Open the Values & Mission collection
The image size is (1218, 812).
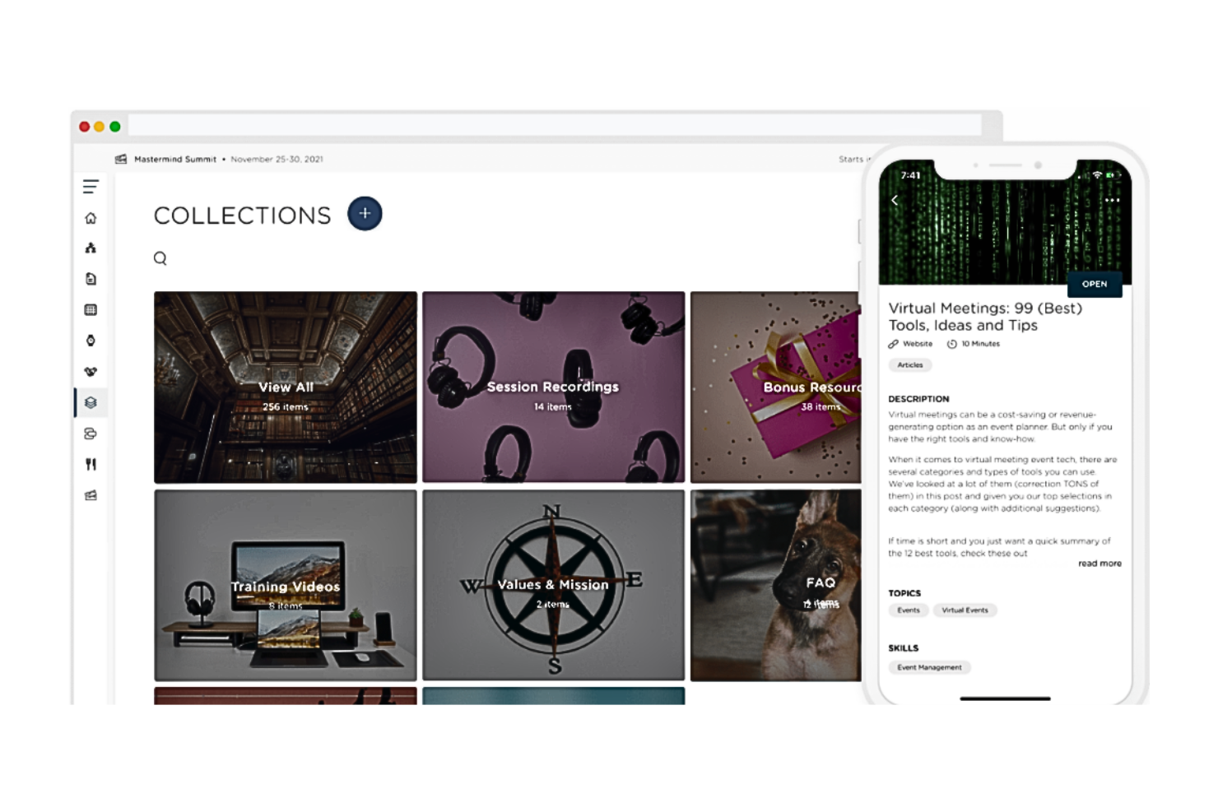point(553,585)
